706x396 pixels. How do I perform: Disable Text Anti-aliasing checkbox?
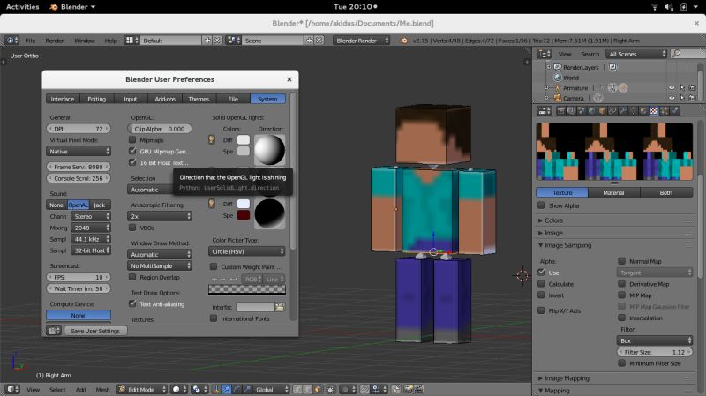[132, 303]
